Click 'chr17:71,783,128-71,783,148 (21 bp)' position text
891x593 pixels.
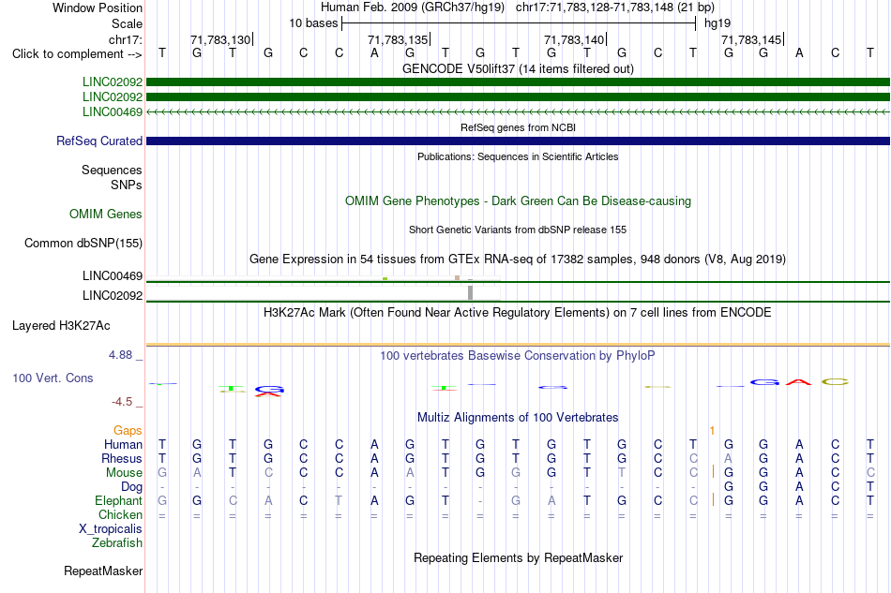615,7
